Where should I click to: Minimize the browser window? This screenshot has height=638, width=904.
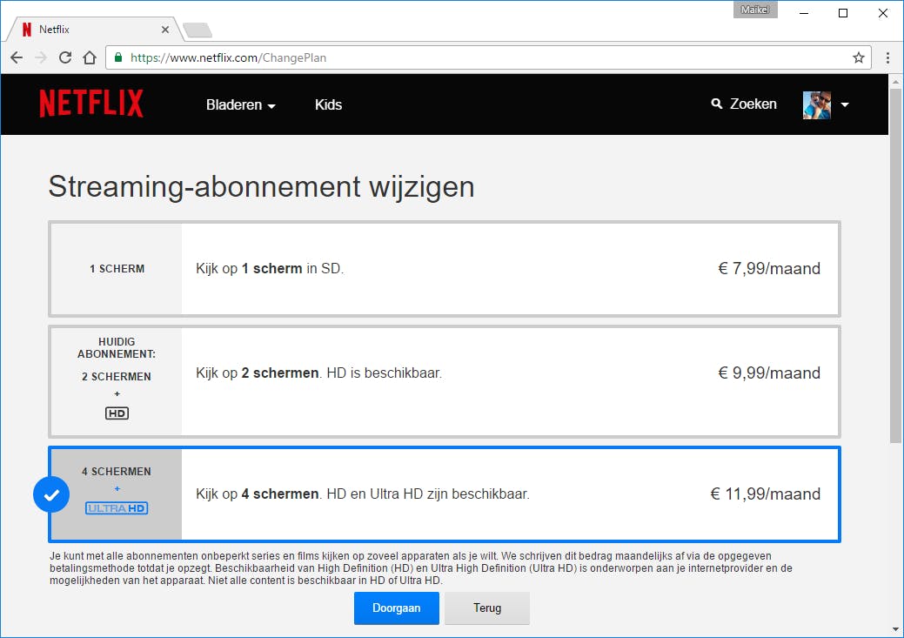[804, 13]
